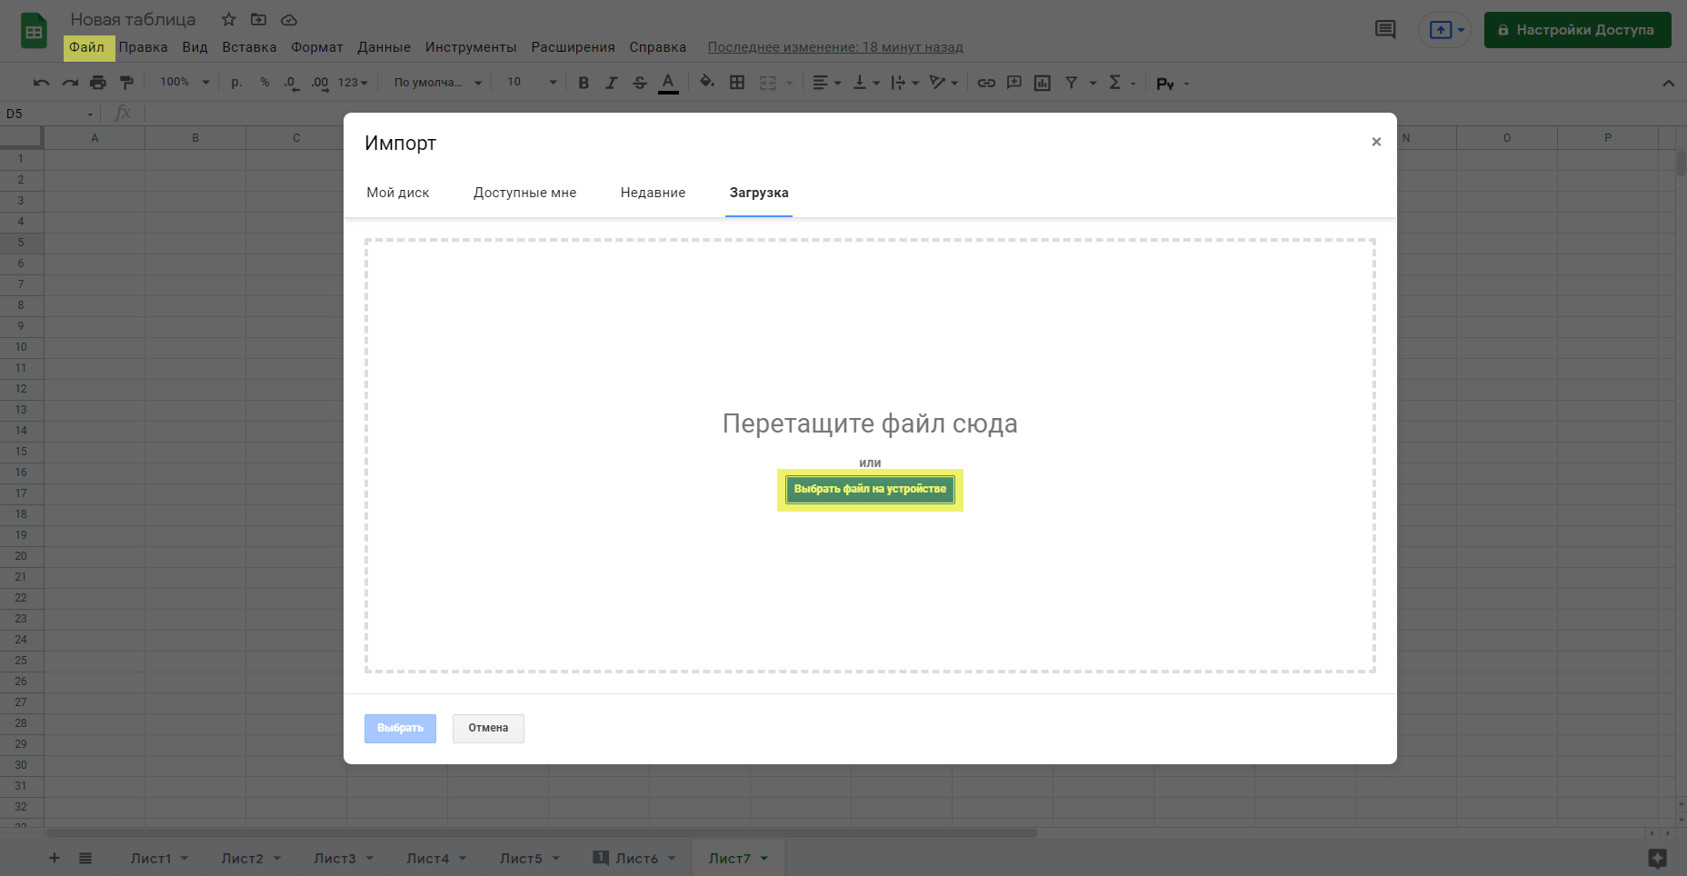Select the Paint format icon
This screenshot has width=1687, height=876.
point(126,83)
